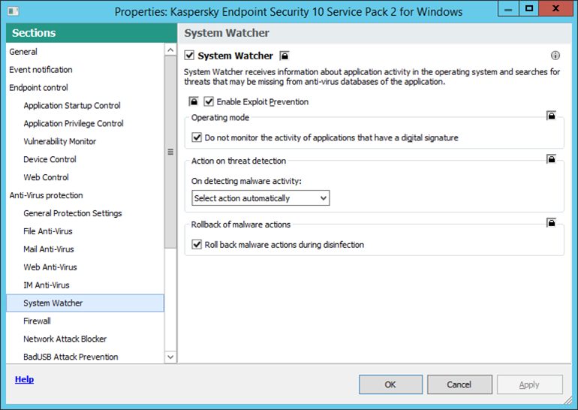Open the info icon for System Watcher
Viewport: 578px width, 410px height.
point(555,56)
